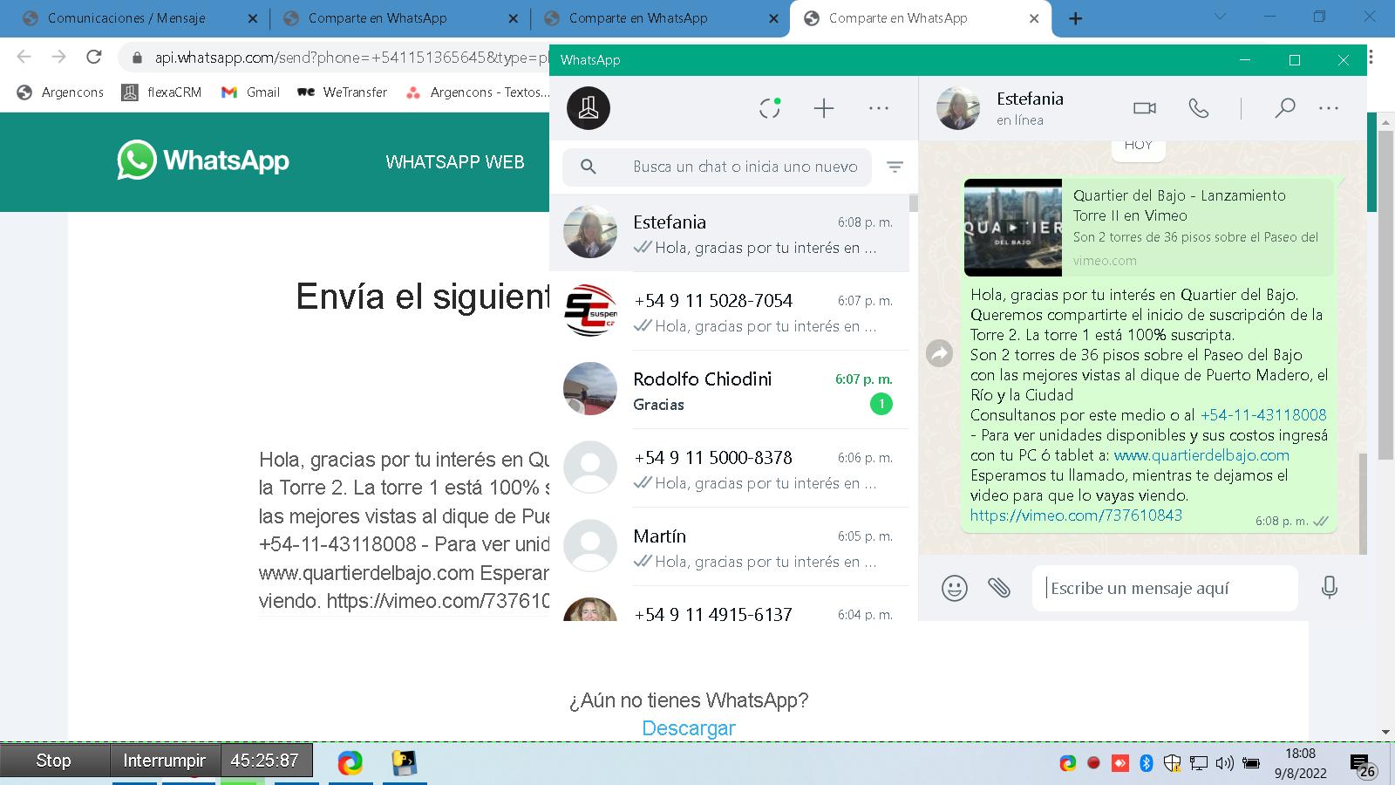Screen dimensions: 1395x785
Task: Open the Status circle icon
Action: pos(770,108)
